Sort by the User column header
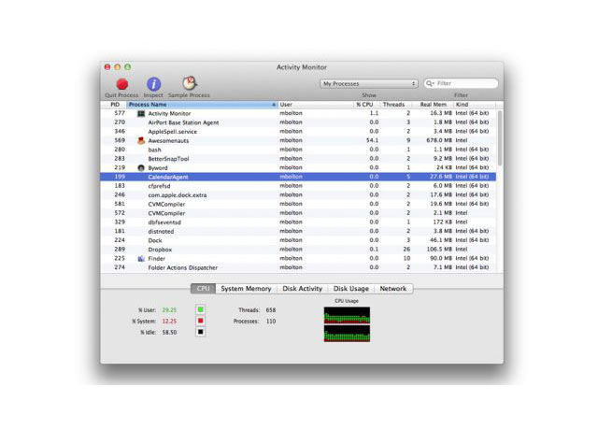 [316, 104]
